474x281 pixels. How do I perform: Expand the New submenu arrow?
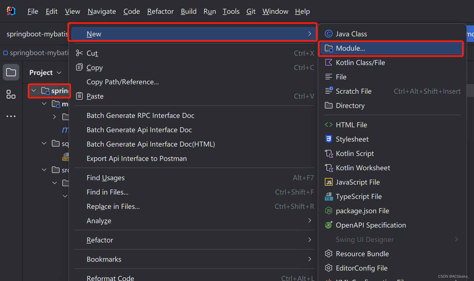(310, 34)
